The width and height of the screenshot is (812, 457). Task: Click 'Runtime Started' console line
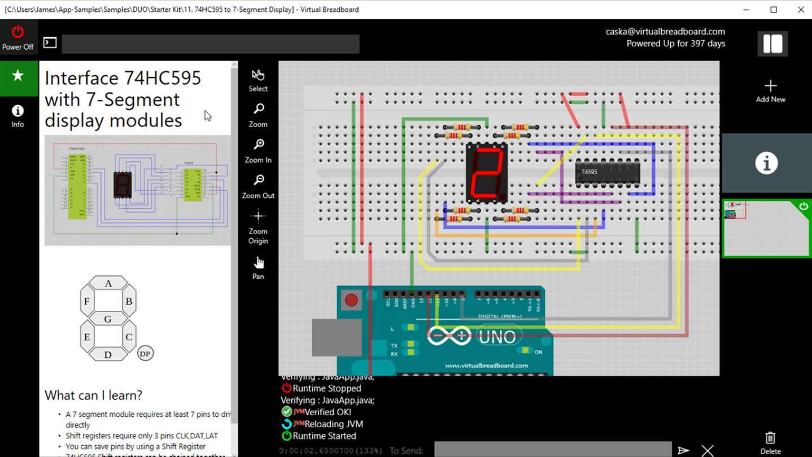coord(324,436)
